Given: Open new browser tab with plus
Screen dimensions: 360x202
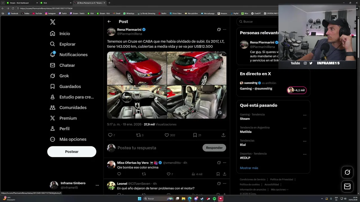Looking at the screenshot, I should point(109,3).
